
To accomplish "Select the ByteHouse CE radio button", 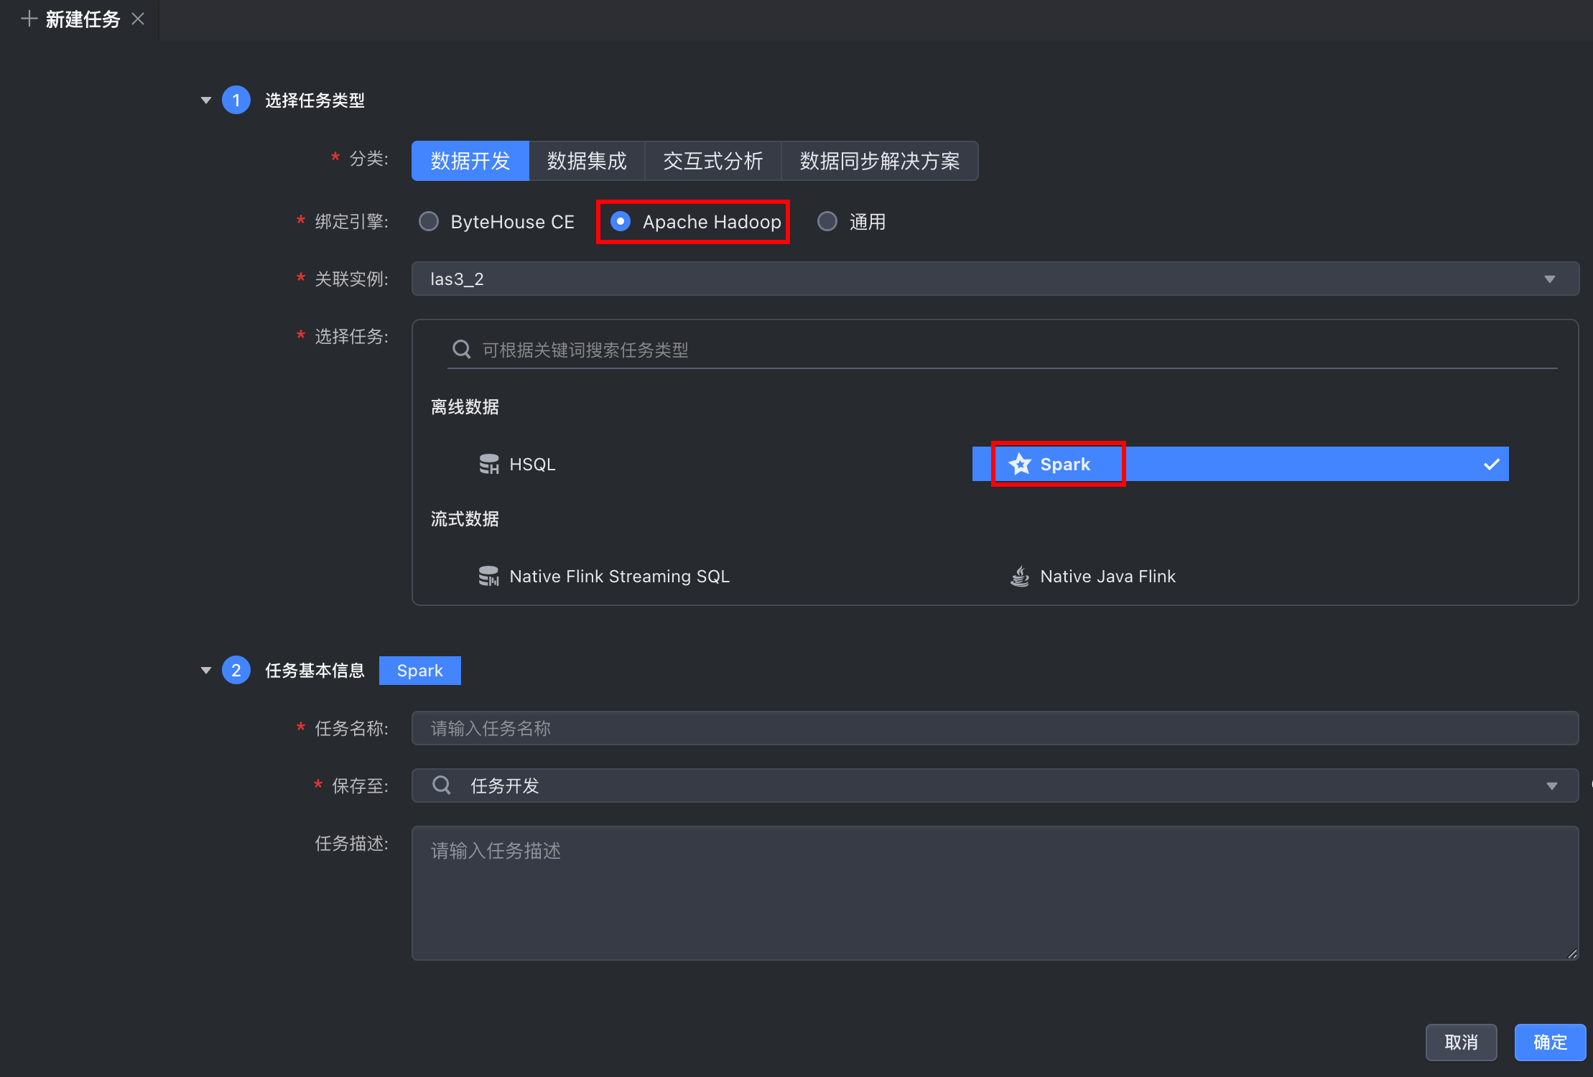I will tap(429, 222).
